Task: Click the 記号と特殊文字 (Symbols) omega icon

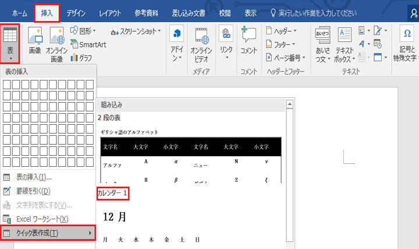Action: point(407,34)
